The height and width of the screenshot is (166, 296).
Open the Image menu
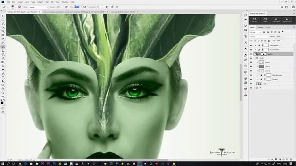tap(20, 2)
